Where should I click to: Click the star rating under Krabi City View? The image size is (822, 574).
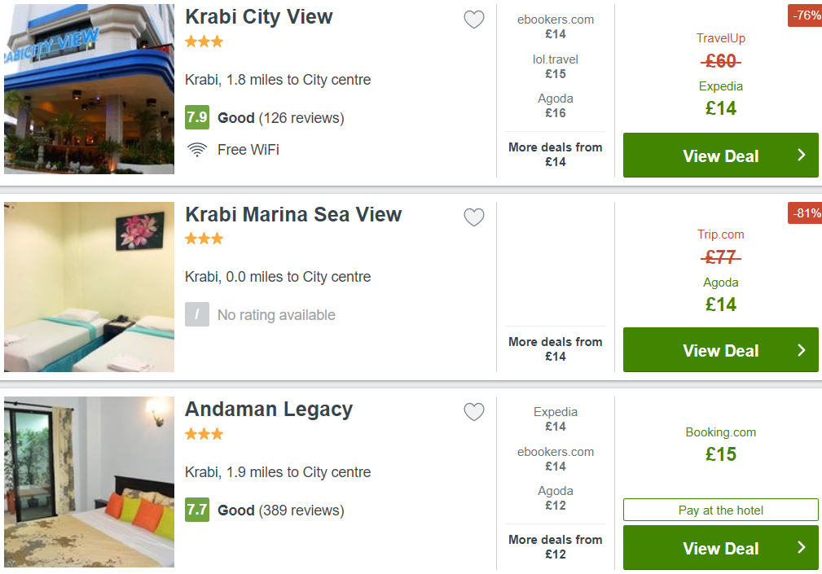(x=204, y=42)
